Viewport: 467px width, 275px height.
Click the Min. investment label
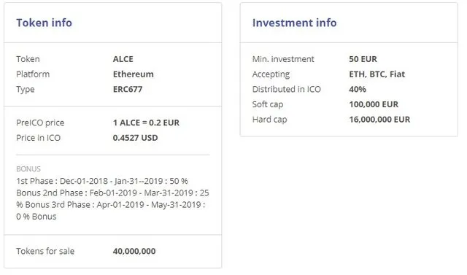283,59
